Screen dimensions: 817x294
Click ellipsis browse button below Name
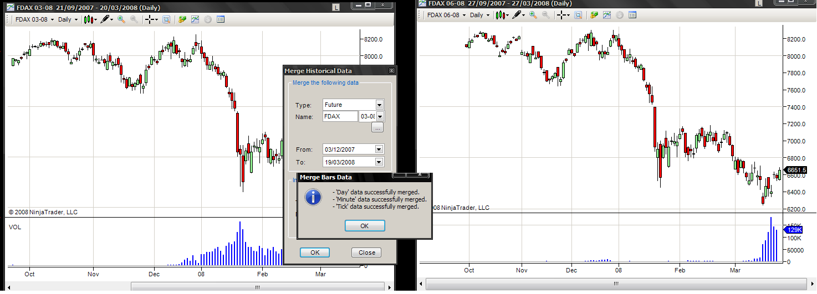[x=377, y=128]
